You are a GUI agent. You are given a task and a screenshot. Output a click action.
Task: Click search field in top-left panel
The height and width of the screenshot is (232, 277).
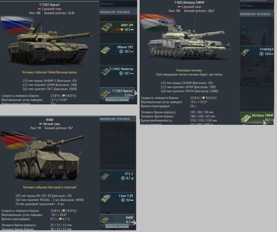pyautogui.click(x=118, y=3)
